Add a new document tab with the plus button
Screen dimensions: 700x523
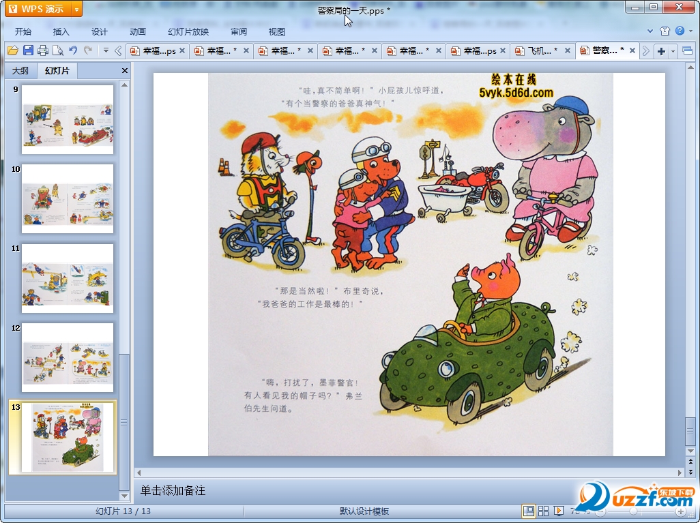click(x=661, y=51)
